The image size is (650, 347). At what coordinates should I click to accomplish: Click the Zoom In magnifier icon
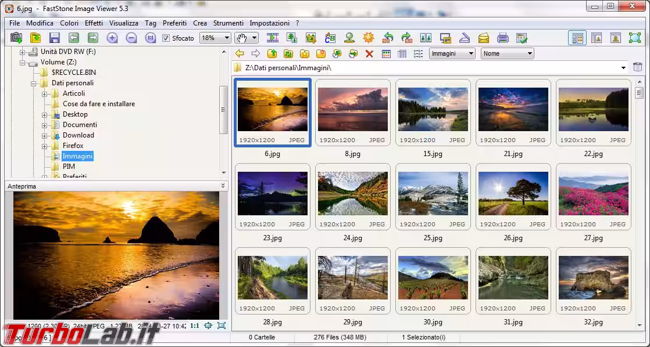tap(112, 38)
